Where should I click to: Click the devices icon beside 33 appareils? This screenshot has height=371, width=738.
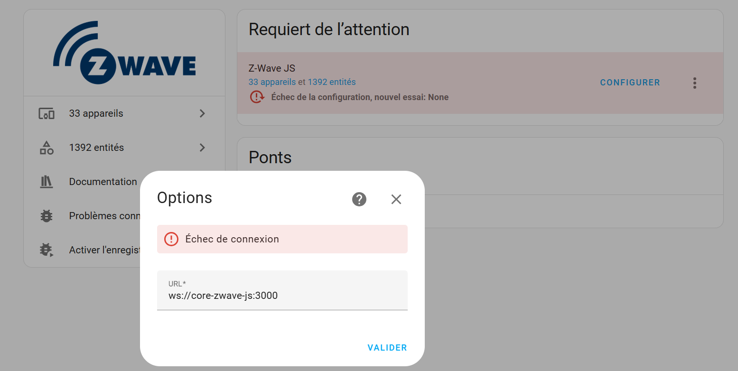click(47, 114)
